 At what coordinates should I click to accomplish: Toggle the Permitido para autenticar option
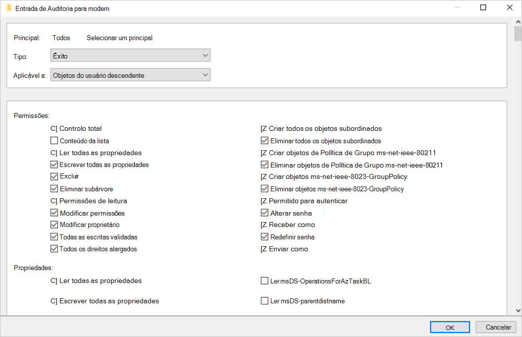263,201
